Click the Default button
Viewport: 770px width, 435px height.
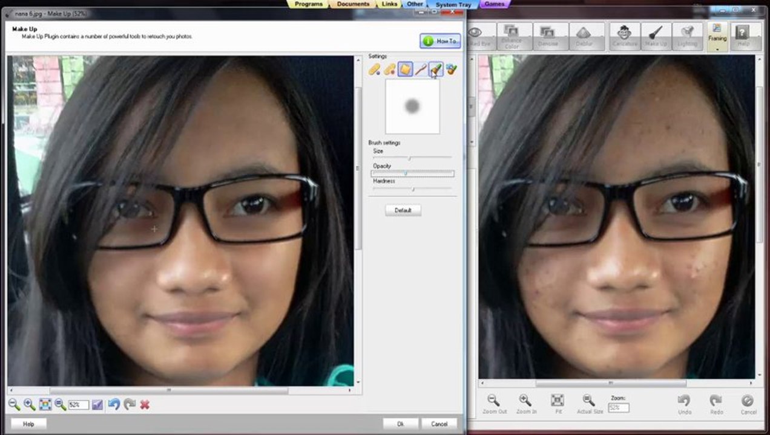pos(403,210)
